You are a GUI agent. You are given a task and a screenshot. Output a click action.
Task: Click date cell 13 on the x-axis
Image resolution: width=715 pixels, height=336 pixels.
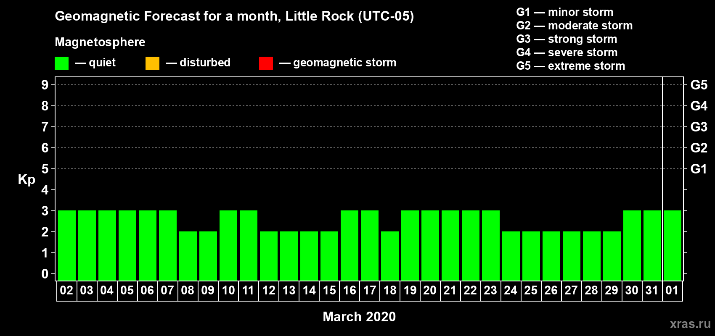coord(289,291)
